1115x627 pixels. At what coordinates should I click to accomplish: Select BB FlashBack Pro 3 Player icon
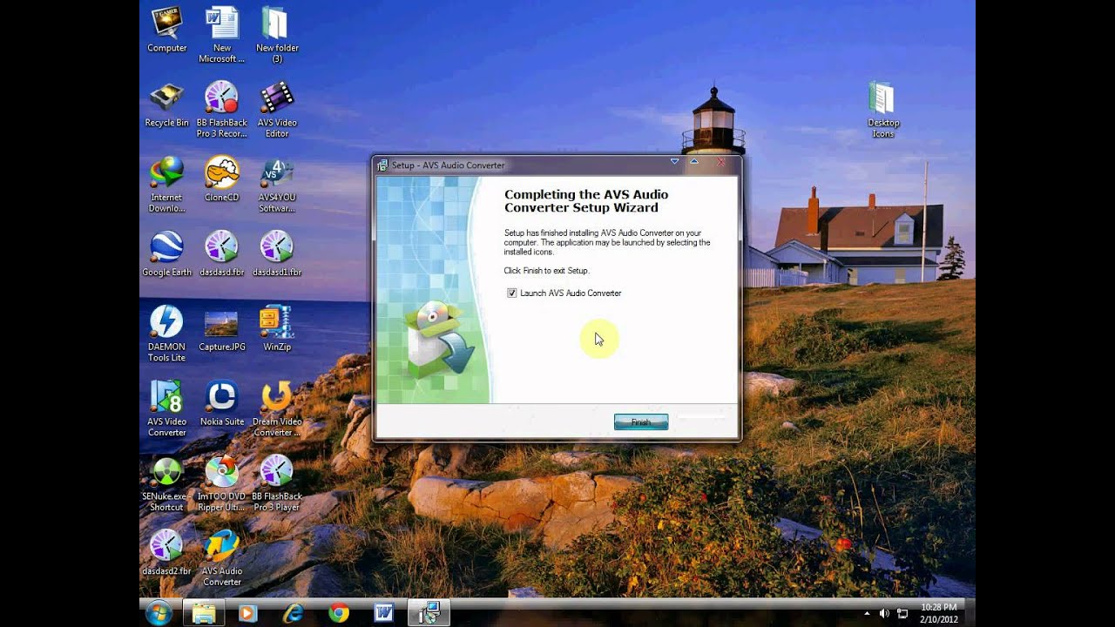point(277,483)
